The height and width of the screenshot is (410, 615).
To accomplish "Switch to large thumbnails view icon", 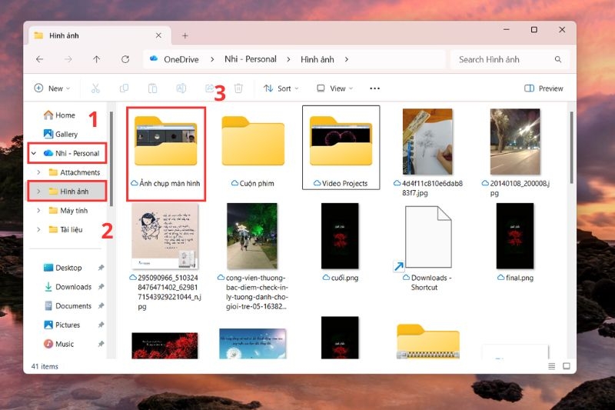I will (x=567, y=366).
